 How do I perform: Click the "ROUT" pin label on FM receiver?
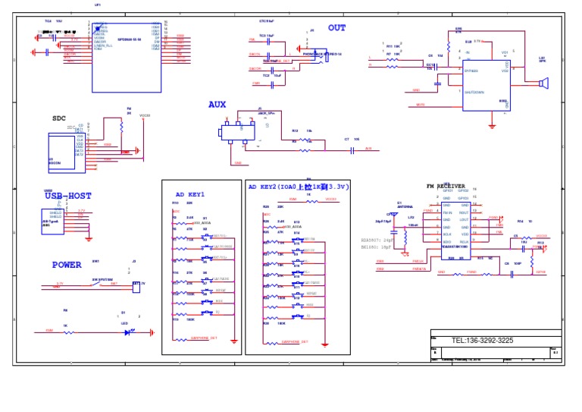[464, 213]
